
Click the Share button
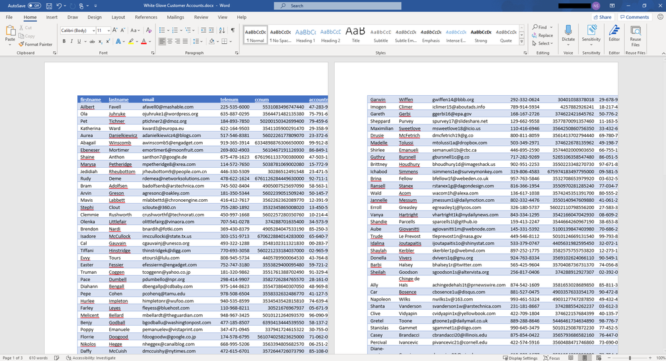tap(603, 17)
